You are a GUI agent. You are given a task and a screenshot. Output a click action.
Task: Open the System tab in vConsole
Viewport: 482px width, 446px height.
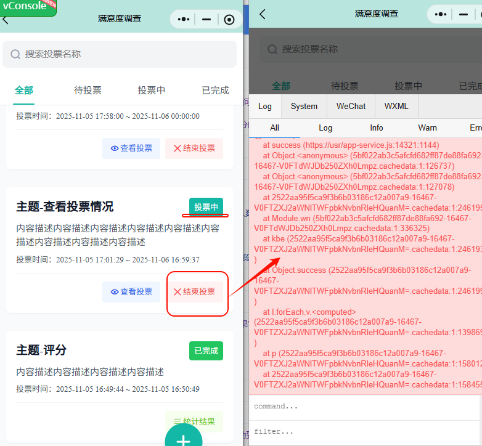coord(304,106)
